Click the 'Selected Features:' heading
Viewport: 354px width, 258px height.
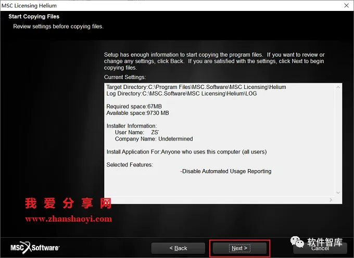pyautogui.click(x=130, y=165)
